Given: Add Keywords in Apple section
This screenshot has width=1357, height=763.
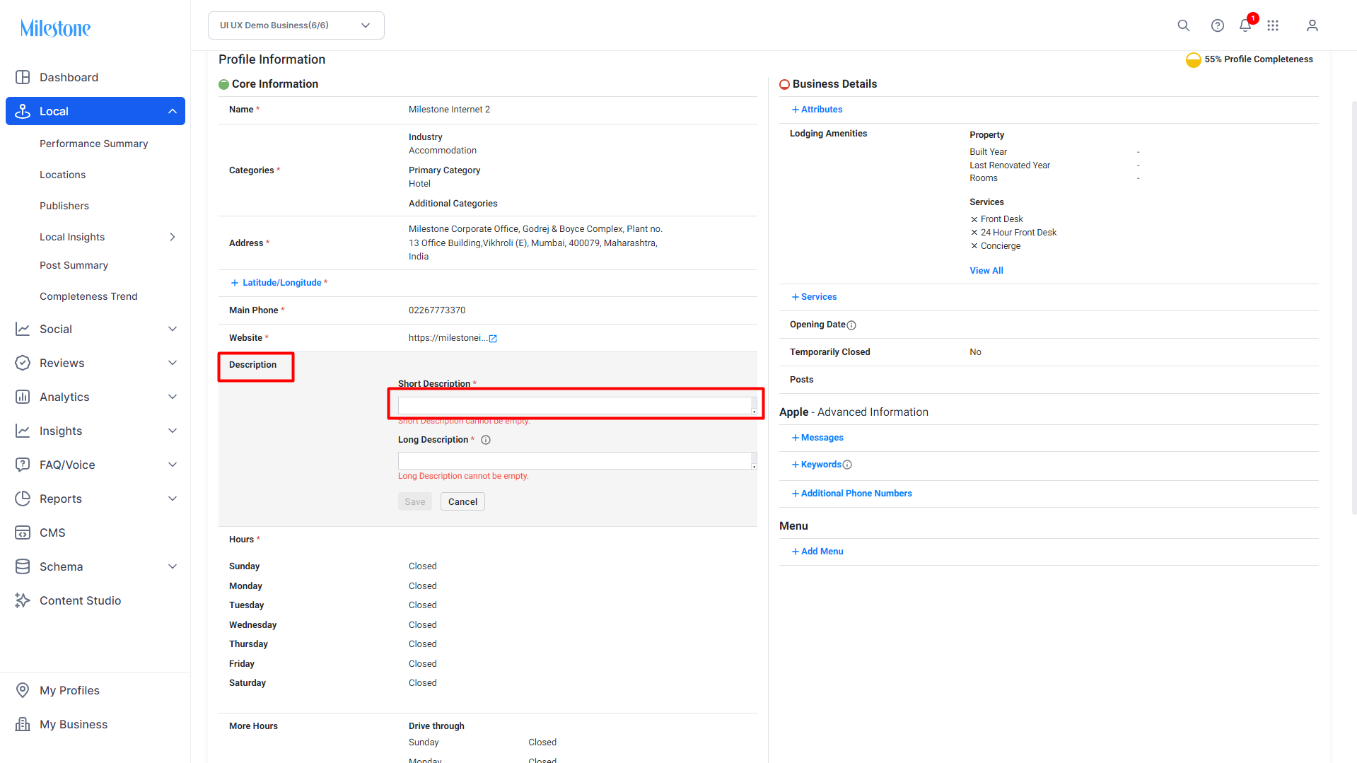Looking at the screenshot, I should (x=817, y=465).
